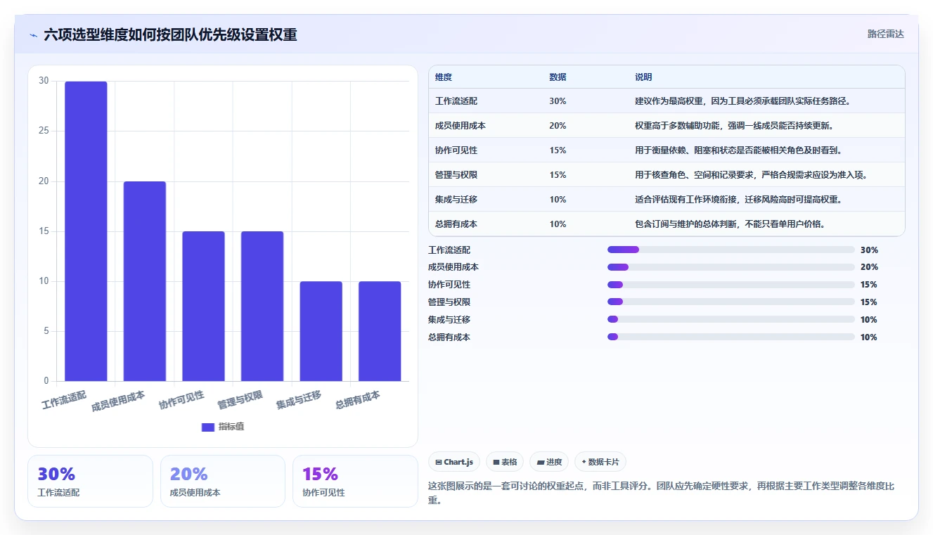Click the 集成与迁移 progress bar at 10%
Screen dimensions: 933x535
click(x=731, y=319)
